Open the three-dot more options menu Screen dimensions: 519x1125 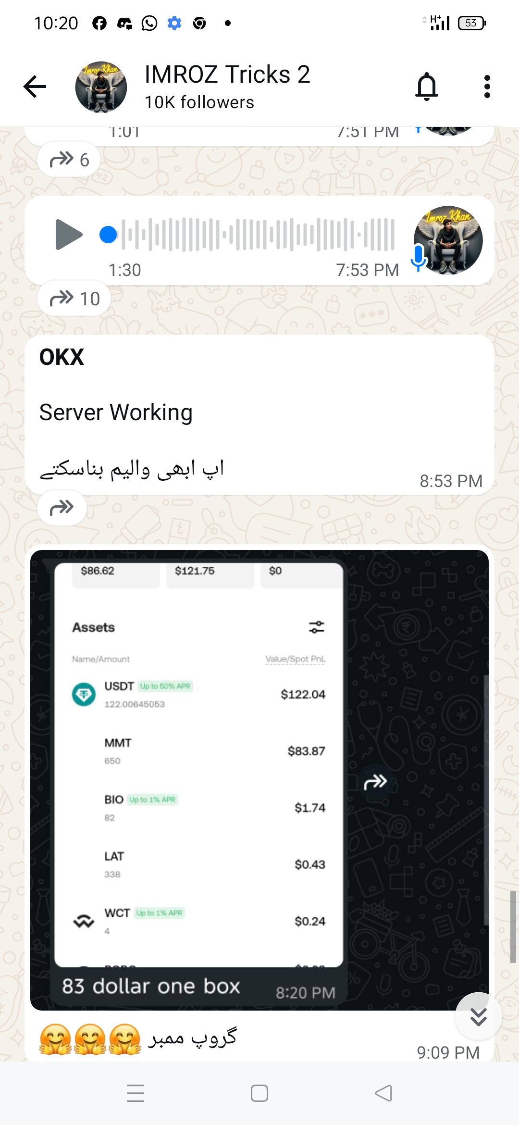pyautogui.click(x=487, y=87)
